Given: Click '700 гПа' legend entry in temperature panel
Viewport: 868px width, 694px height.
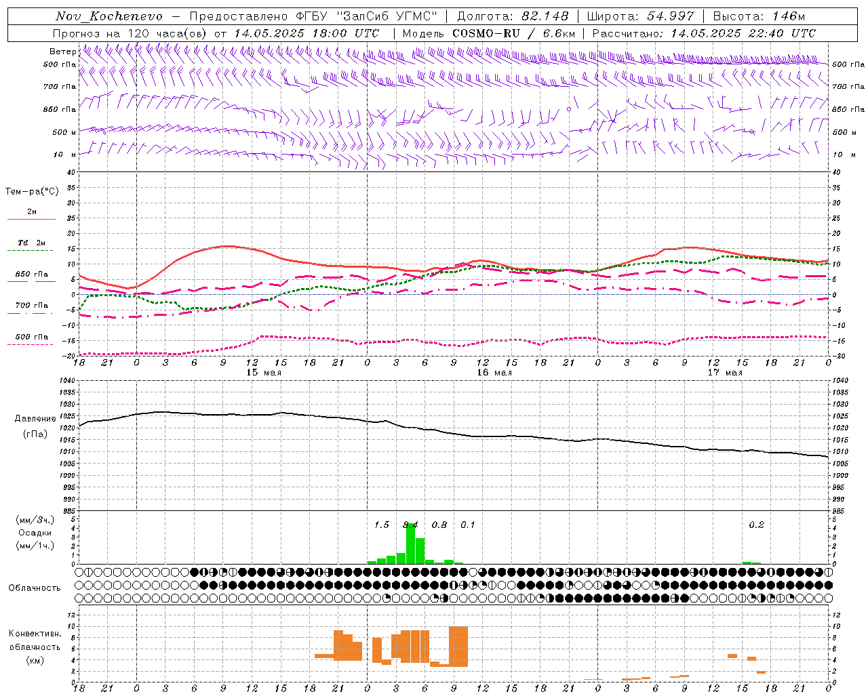Looking at the screenshot, I should tap(32, 306).
